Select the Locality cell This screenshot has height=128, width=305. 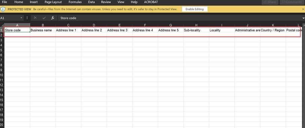point(222,30)
